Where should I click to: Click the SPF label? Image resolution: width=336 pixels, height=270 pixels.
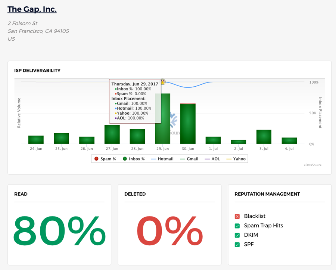[249, 244]
